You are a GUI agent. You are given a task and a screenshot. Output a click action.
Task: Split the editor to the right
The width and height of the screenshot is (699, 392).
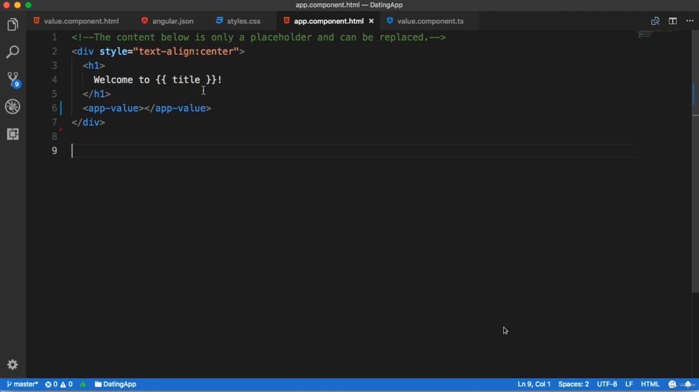(x=672, y=21)
